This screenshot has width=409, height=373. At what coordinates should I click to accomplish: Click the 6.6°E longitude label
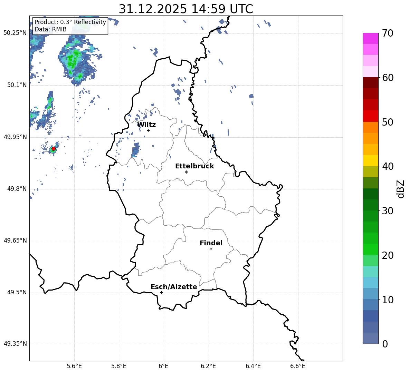point(298,366)
